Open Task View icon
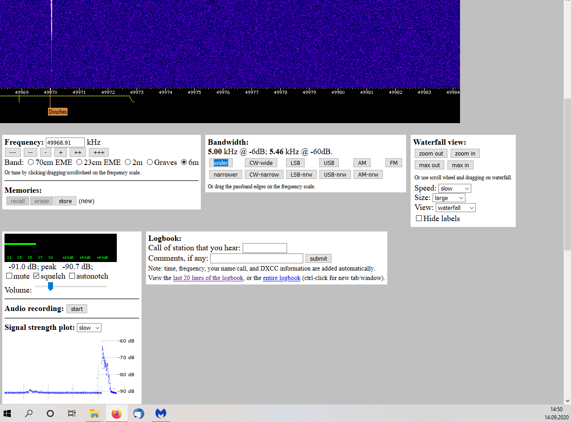Viewport: 571px width, 422px height. [x=72, y=413]
